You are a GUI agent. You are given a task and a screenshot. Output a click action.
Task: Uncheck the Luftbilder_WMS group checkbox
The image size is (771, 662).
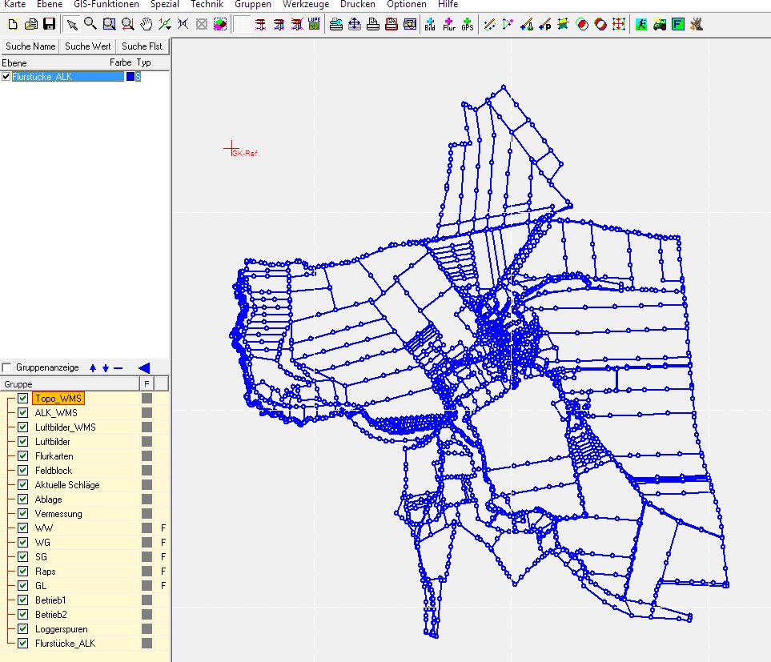point(23,427)
